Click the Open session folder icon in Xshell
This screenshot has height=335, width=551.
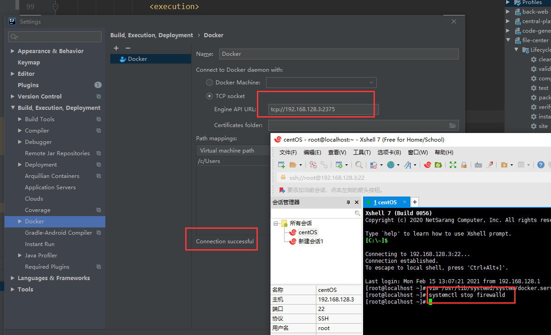point(293,165)
